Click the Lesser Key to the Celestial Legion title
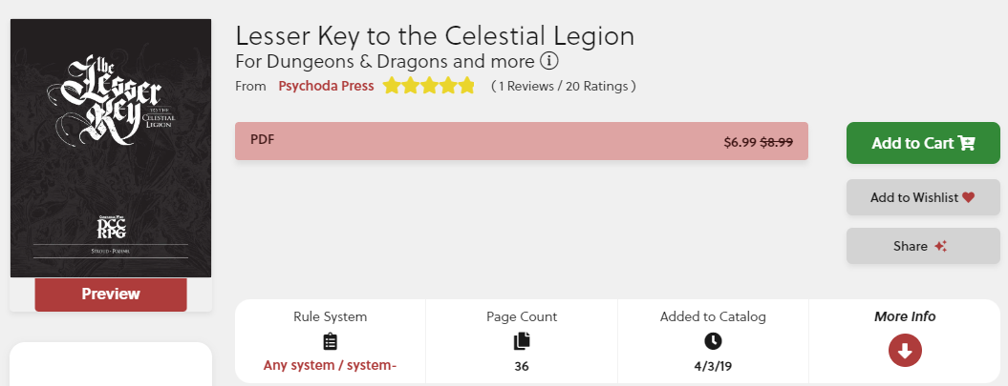This screenshot has width=1008, height=386. 435,36
